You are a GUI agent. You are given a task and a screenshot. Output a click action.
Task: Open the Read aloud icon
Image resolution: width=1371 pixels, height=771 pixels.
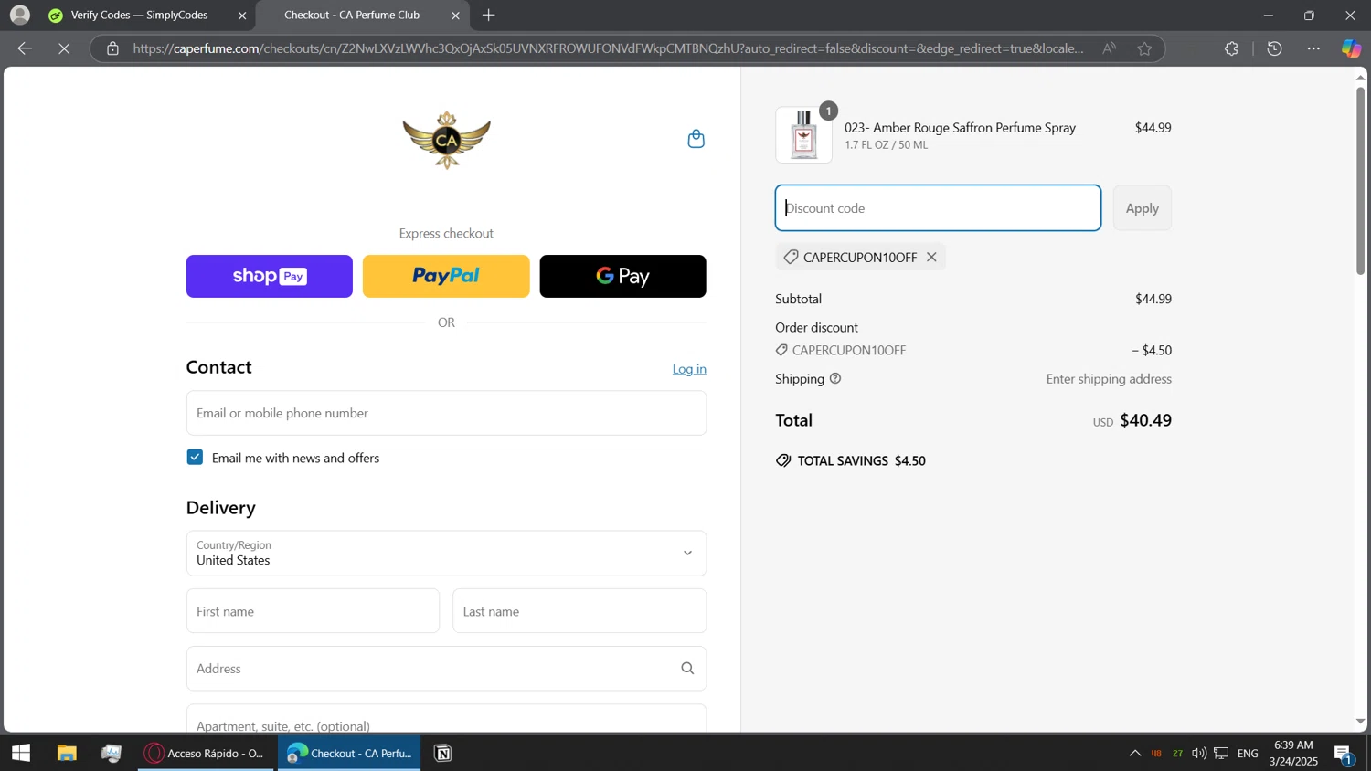(x=1109, y=48)
